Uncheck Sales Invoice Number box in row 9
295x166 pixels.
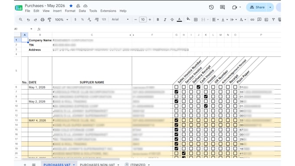pos(176,101)
